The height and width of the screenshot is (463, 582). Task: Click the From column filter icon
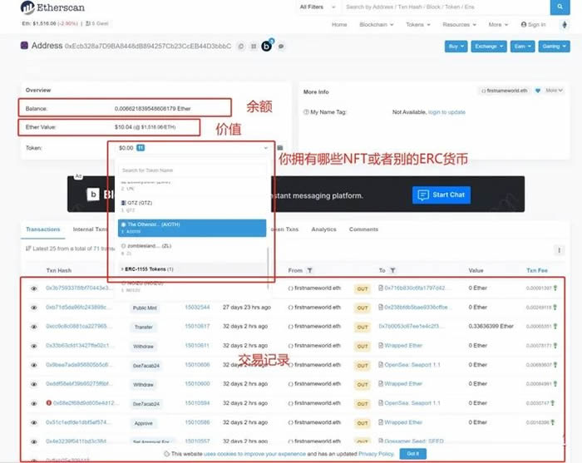point(310,270)
